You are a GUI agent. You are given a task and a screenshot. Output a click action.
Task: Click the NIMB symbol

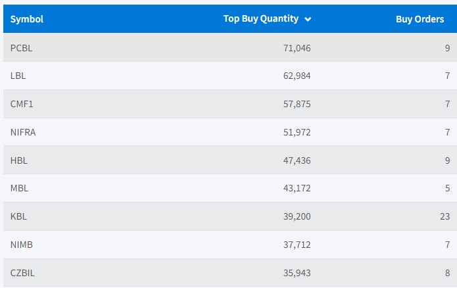coord(21,245)
